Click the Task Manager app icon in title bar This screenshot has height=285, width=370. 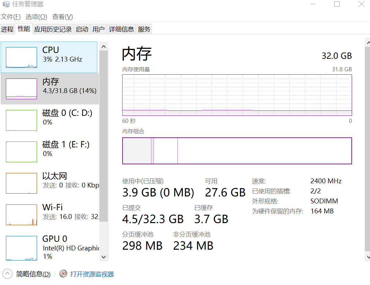pos(6,4)
